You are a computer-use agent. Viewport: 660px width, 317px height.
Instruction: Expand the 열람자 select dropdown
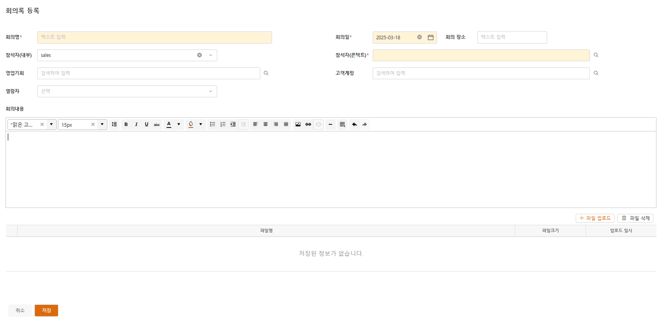(210, 91)
